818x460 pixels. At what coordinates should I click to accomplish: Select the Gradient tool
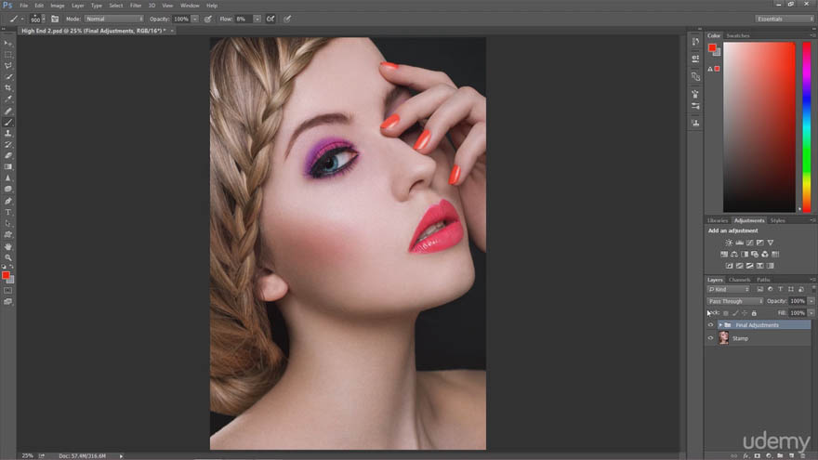coord(7,167)
